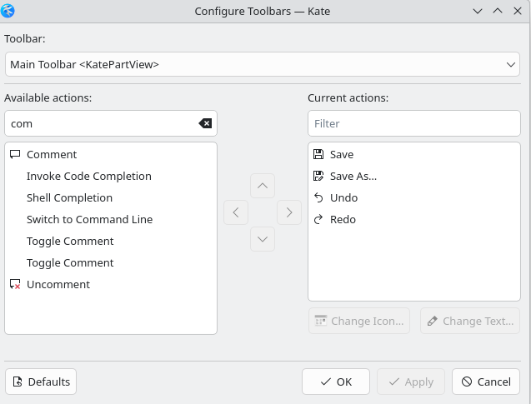531x404 pixels.
Task: Open the Change Icon dialog
Action: coord(359,321)
